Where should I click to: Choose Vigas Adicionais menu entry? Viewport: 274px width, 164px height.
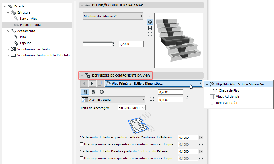[228, 97]
